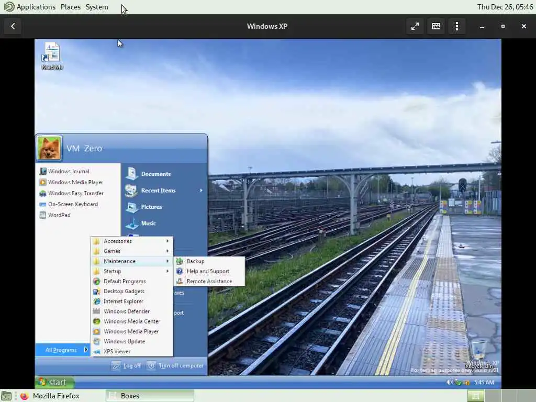Click the date and time in top panel
The width and height of the screenshot is (536, 402).
(x=505, y=7)
